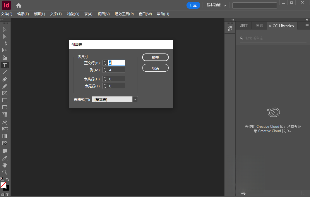Confirm with the 确定 button
This screenshot has height=197, width=310.
coord(155,58)
